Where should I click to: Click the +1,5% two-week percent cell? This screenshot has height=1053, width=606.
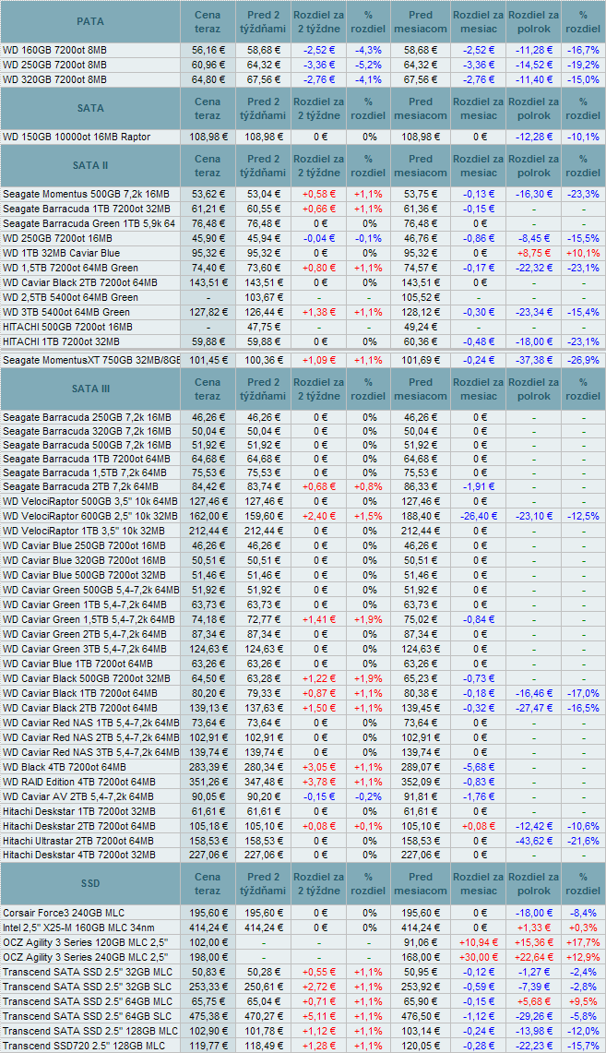point(368,517)
